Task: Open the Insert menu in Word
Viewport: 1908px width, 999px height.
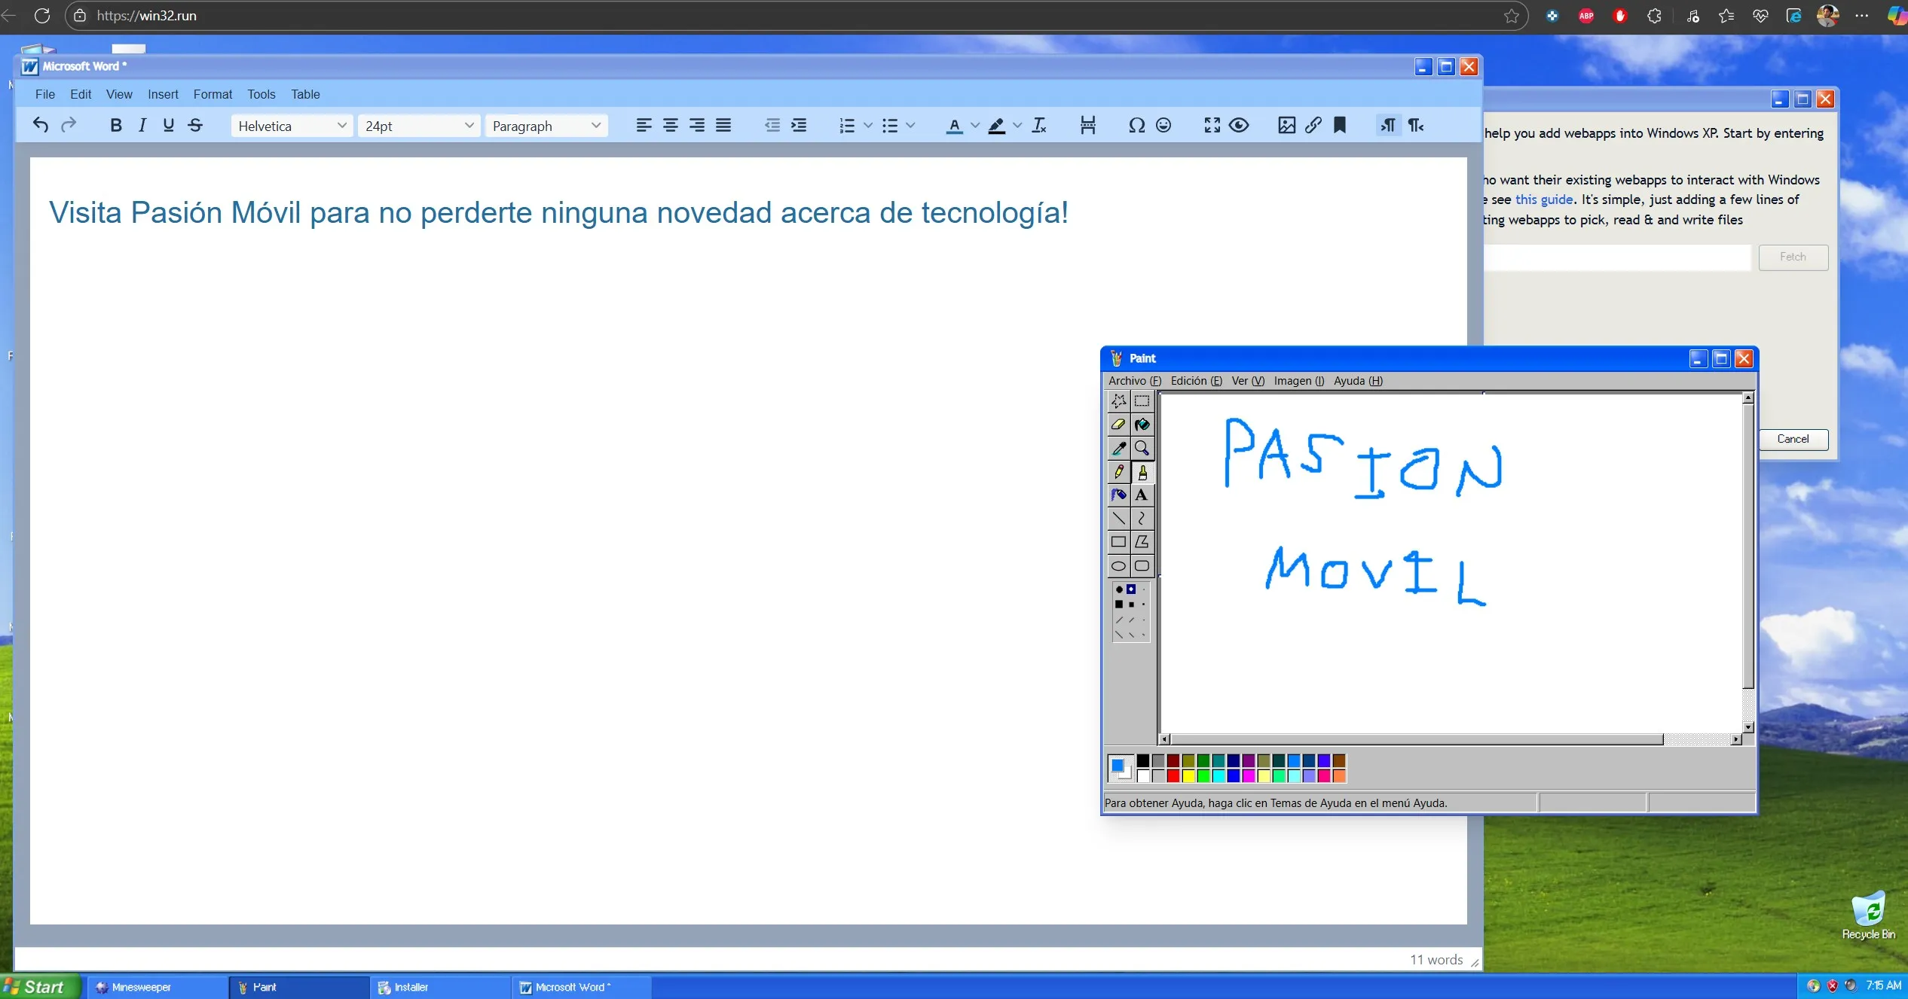Action: [x=163, y=94]
